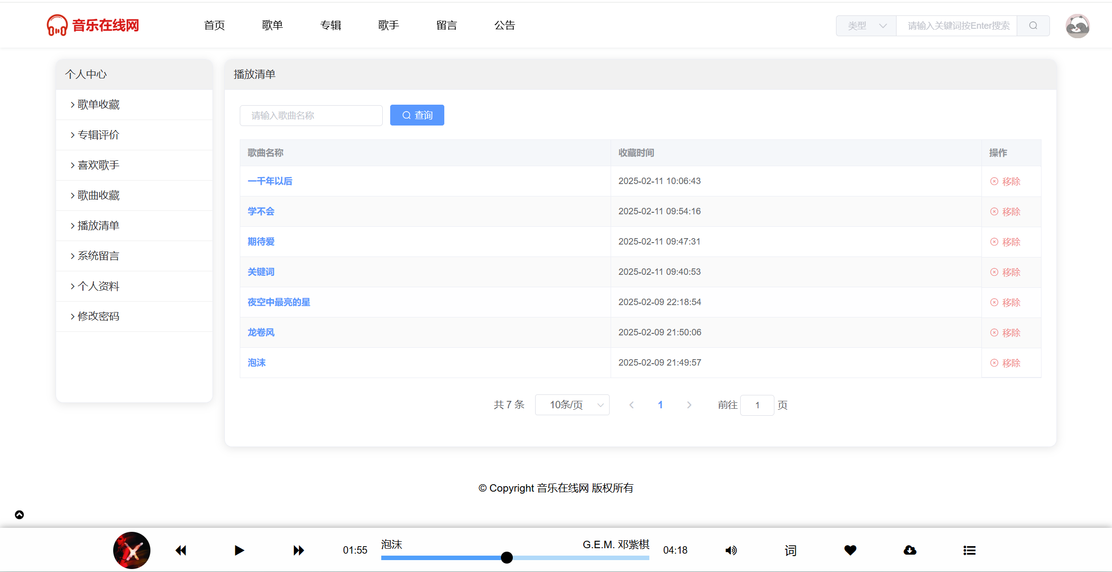Toggle the heart favorite icon

(850, 550)
